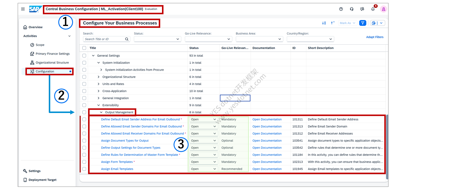This screenshot has height=190, width=473.
Task: Open Assign Form Templates activity
Action: pyautogui.click(x=117, y=162)
